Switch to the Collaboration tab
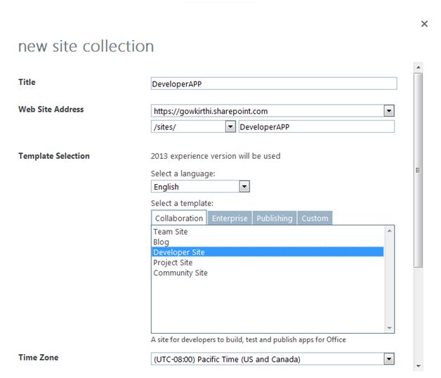This screenshot has height=378, width=441. pyautogui.click(x=178, y=218)
